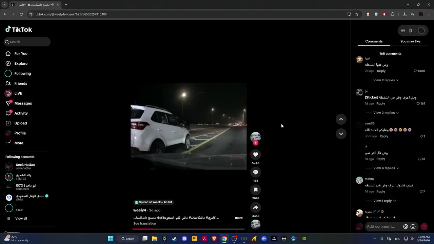
Task: Open the get app phone icon
Action: pos(410,30)
